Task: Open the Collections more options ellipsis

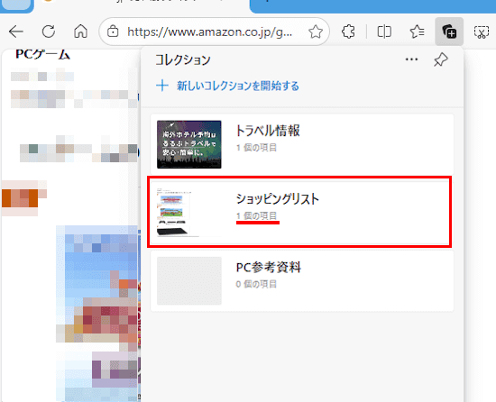Action: pos(411,59)
